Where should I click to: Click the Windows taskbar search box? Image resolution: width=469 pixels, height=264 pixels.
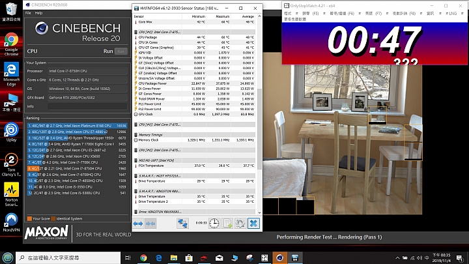[x=68, y=257]
